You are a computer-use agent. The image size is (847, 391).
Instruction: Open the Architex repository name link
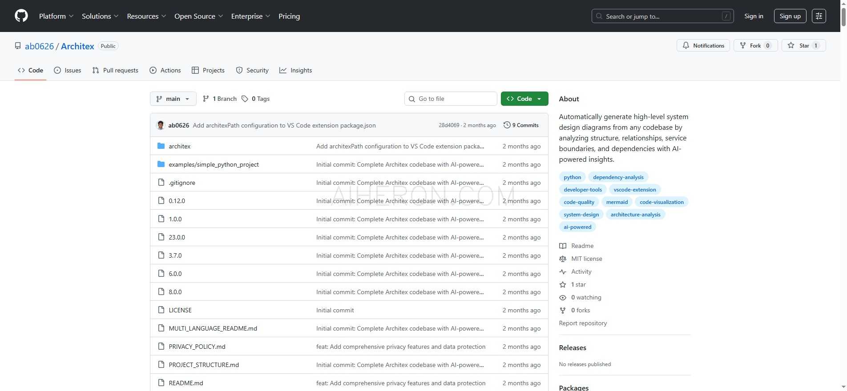(x=77, y=46)
